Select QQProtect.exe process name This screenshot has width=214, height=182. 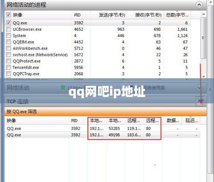pyautogui.click(x=27, y=61)
